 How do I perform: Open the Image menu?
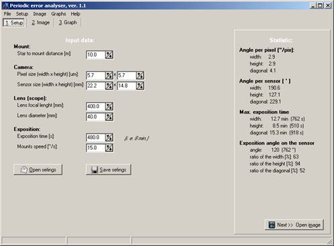(40, 14)
